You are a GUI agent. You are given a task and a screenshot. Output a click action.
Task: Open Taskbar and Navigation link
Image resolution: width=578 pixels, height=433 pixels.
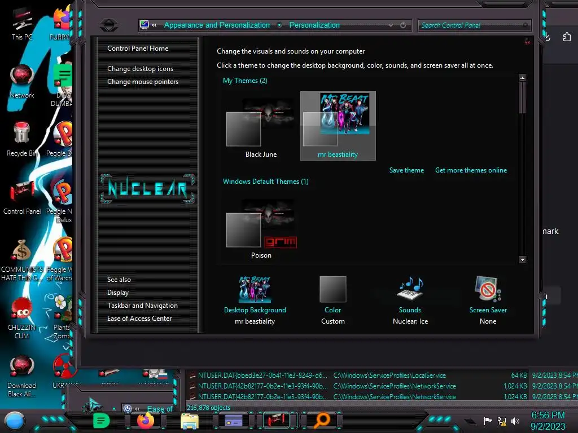click(x=142, y=306)
